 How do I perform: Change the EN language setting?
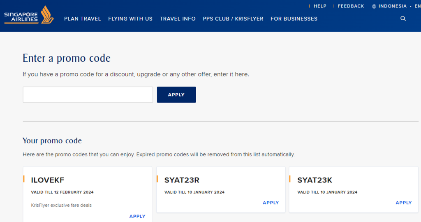click(x=418, y=6)
